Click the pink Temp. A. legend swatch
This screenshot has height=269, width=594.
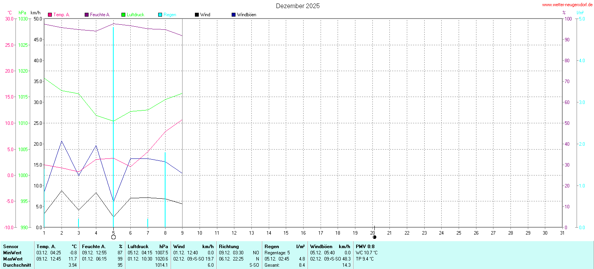pyautogui.click(x=50, y=15)
